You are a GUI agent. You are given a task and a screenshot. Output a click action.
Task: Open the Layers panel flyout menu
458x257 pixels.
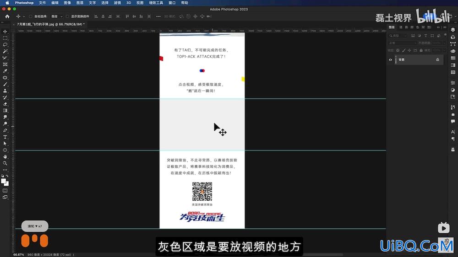[x=445, y=27]
